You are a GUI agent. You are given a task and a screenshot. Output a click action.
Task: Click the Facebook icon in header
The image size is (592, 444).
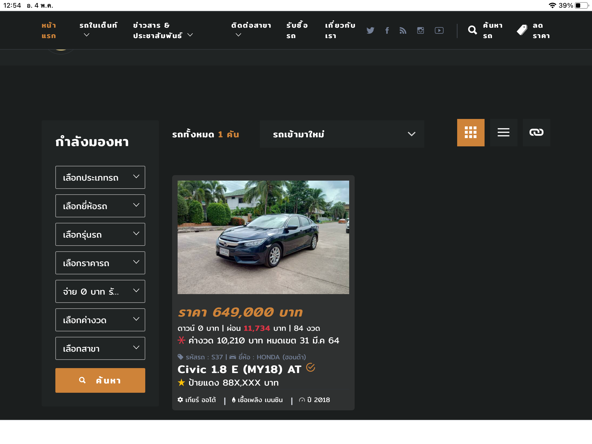[x=387, y=30]
